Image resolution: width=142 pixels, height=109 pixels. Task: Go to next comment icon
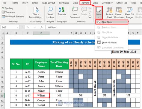pyautogui.click(x=90, y=12)
